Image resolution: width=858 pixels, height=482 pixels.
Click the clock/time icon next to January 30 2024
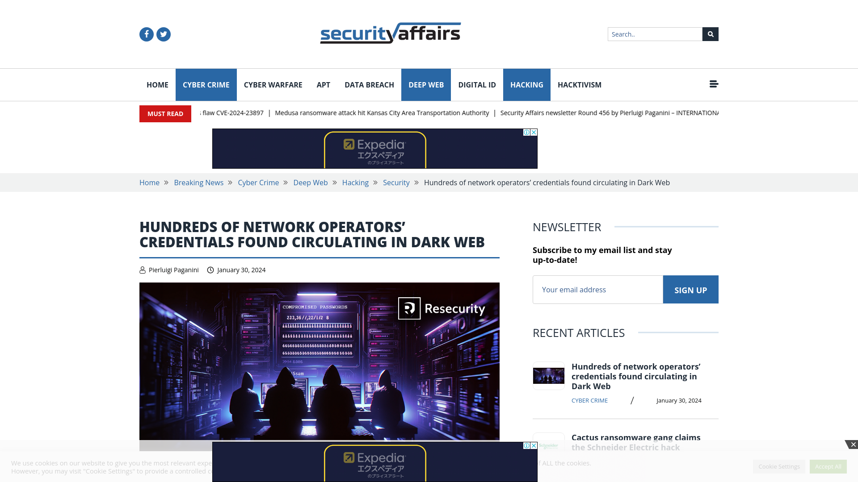(x=210, y=270)
